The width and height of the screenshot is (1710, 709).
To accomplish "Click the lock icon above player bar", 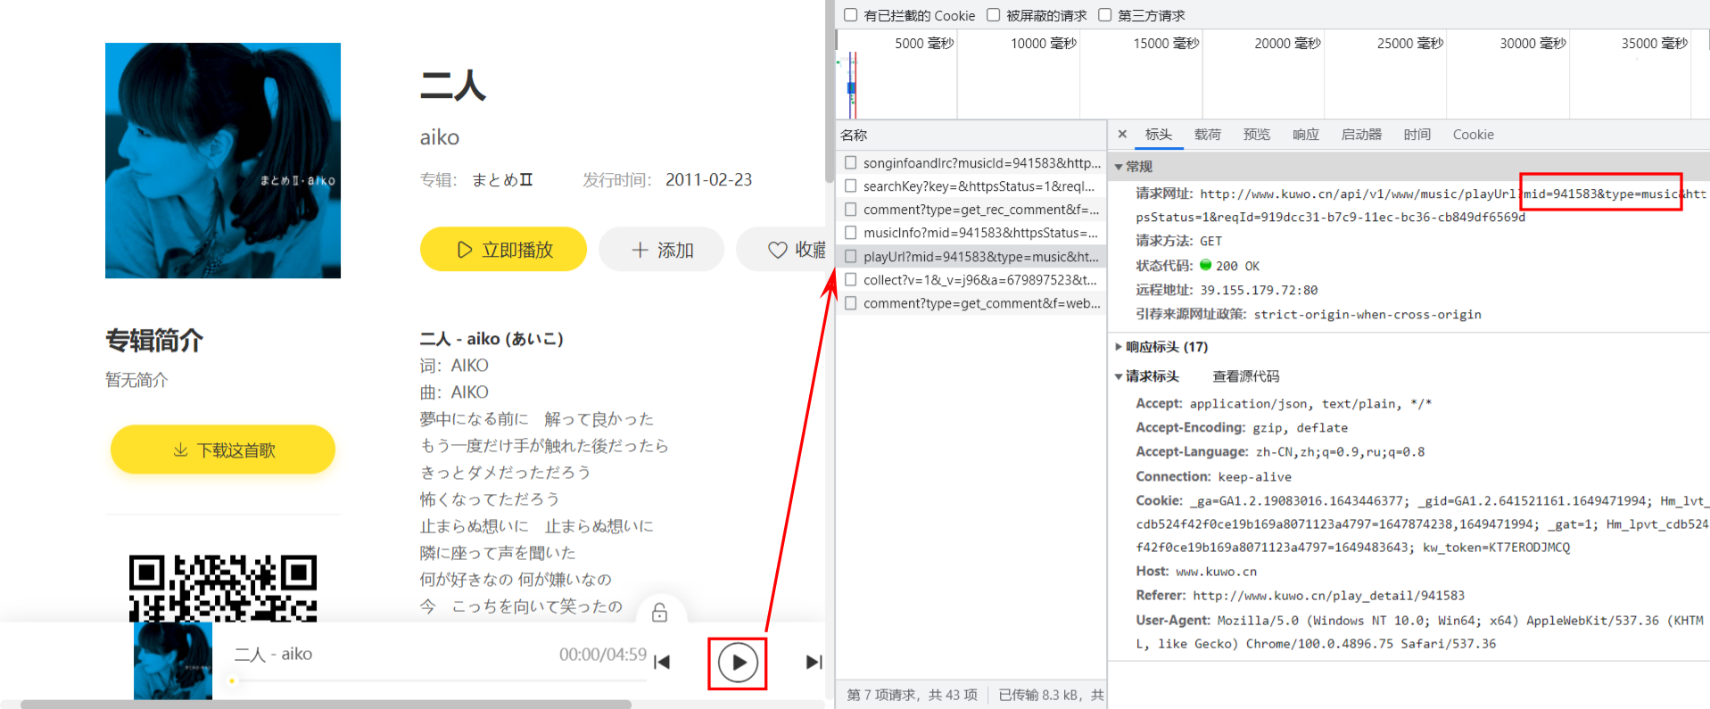I will [660, 613].
